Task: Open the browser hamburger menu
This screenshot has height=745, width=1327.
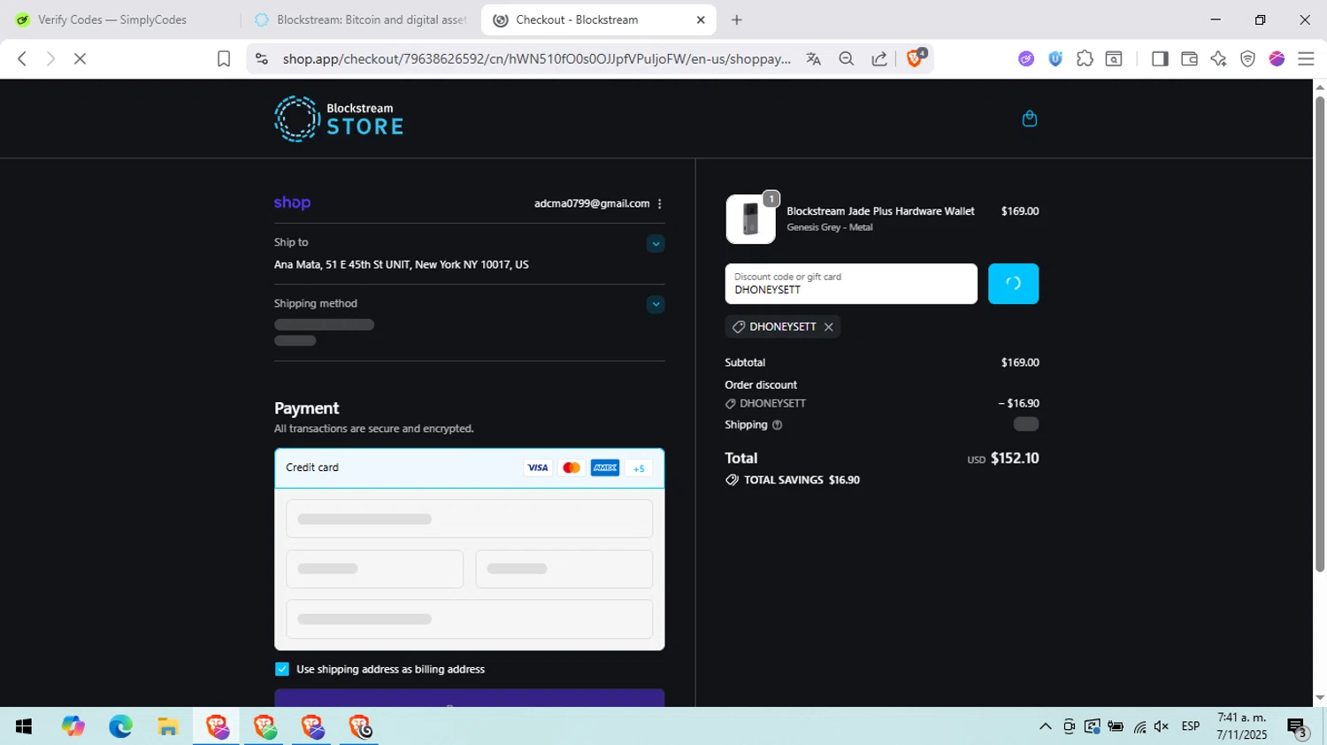Action: (1306, 58)
